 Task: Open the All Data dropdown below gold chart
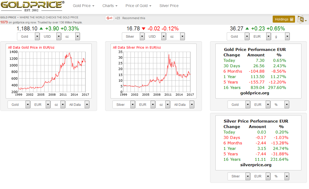[77, 104]
